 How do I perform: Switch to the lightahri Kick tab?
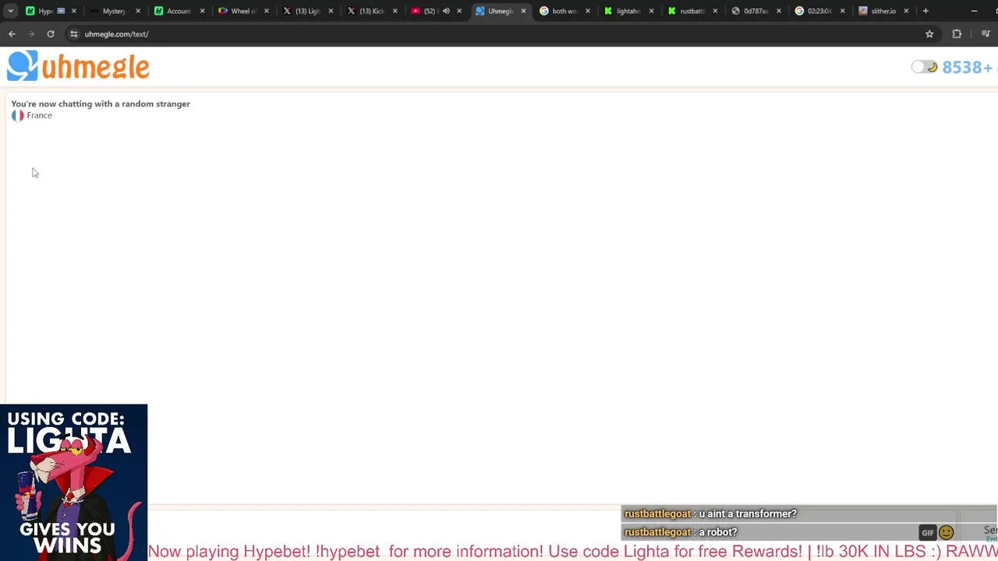tap(627, 11)
